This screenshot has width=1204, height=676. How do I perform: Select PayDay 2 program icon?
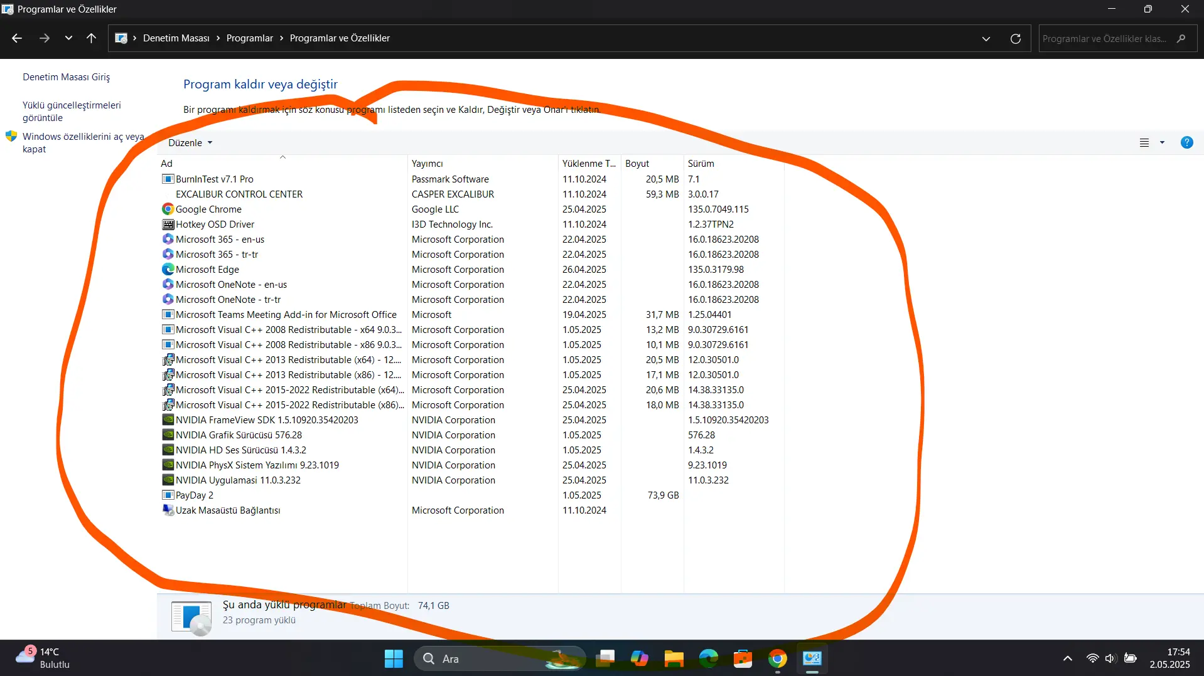168,495
